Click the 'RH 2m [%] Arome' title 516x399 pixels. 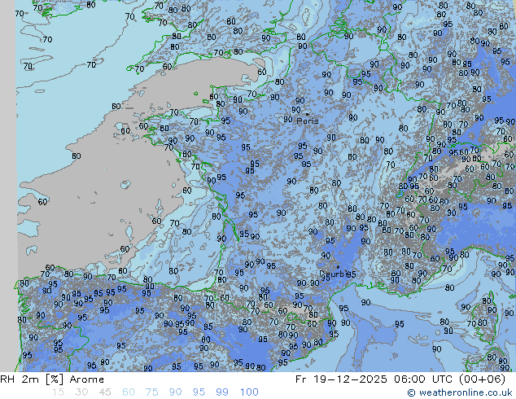pos(52,379)
